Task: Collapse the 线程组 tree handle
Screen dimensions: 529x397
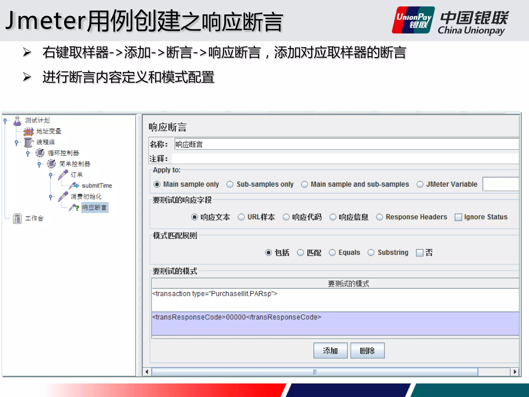Action: (x=16, y=142)
